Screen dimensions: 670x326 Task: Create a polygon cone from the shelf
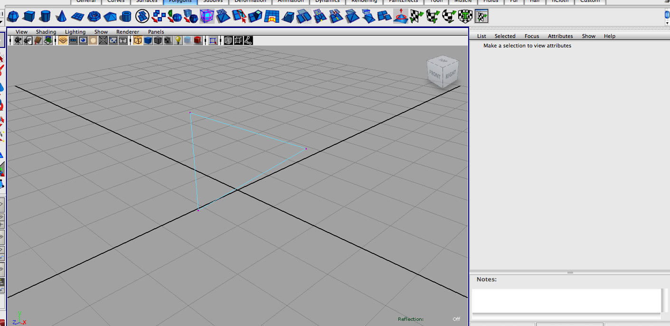[61, 17]
